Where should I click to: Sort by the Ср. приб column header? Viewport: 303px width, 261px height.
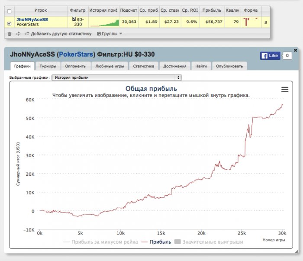tap(149, 10)
